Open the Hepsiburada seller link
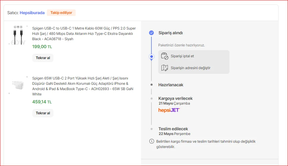Viewport: 288px width, 166px height. click(32, 13)
